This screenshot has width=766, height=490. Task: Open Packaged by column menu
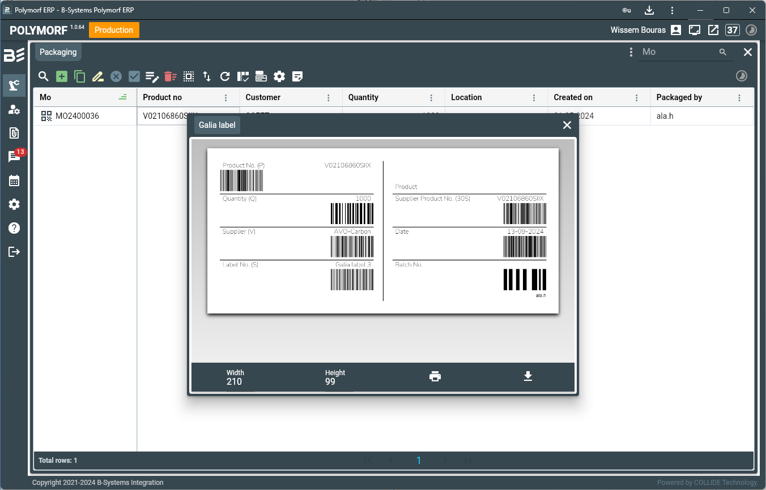click(739, 98)
